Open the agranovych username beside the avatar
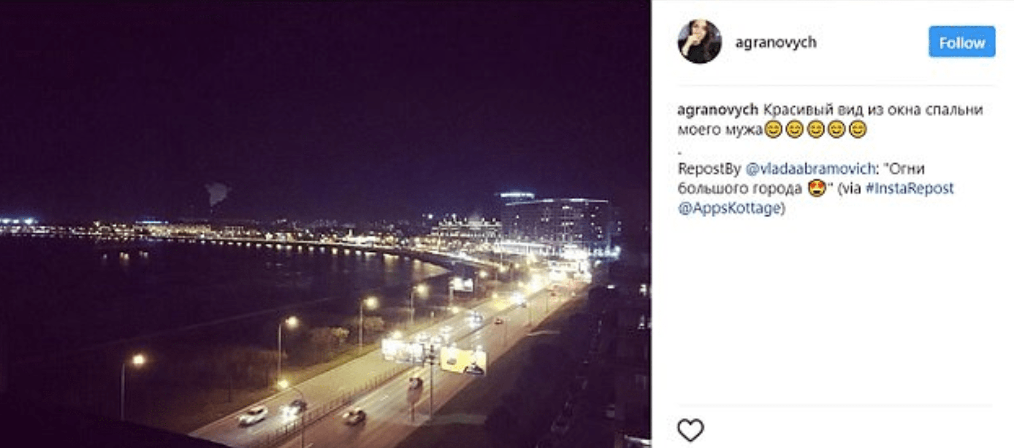The height and width of the screenshot is (448, 1014). click(x=776, y=42)
